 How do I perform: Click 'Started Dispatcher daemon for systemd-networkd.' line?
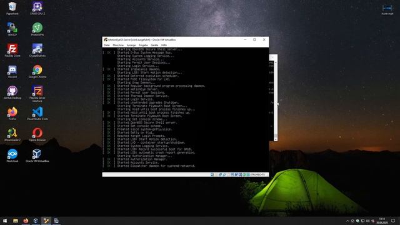click(156, 166)
